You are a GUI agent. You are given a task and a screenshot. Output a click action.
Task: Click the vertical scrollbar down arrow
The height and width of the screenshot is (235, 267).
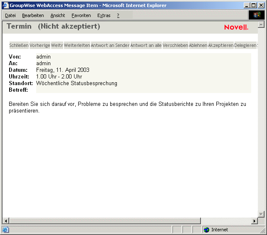[x=261, y=214]
